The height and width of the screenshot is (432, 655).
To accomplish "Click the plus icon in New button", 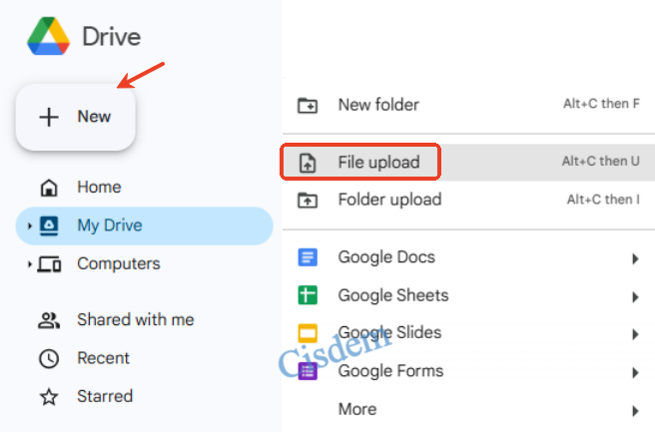I will click(x=49, y=117).
